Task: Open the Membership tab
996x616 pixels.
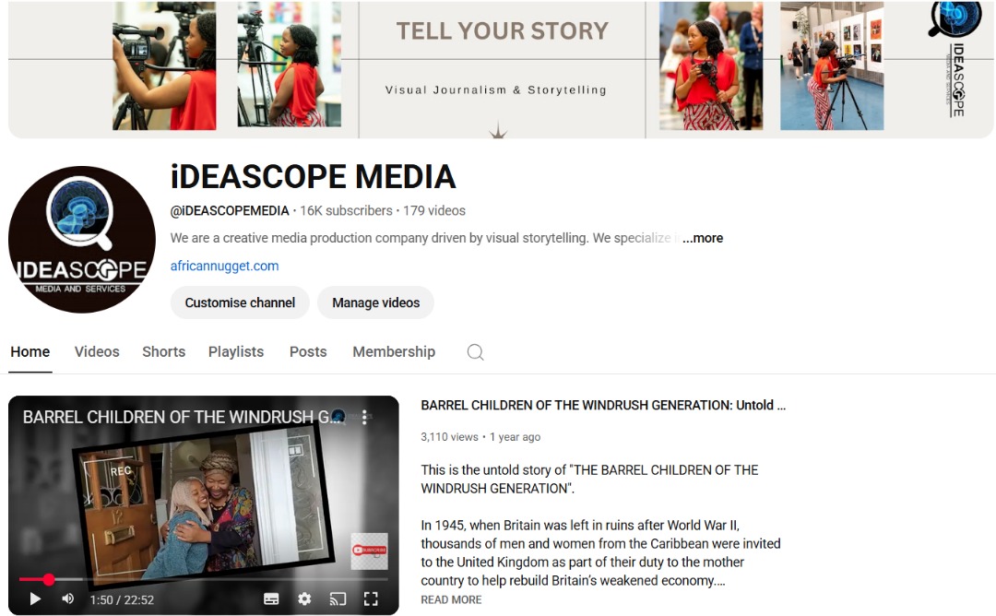Action: 394,352
